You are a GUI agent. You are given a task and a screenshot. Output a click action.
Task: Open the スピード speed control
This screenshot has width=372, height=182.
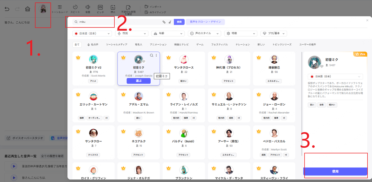pos(75,9)
